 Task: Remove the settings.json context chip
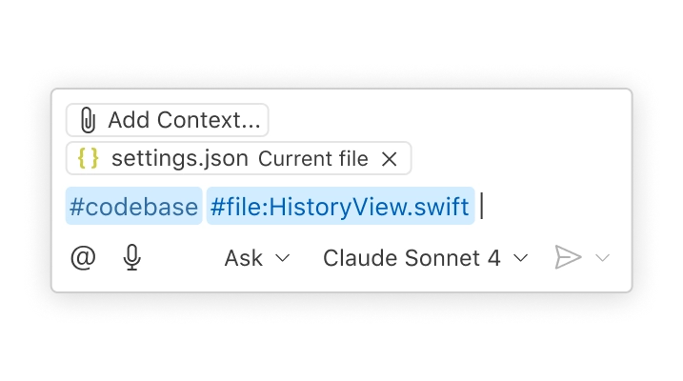[389, 159]
